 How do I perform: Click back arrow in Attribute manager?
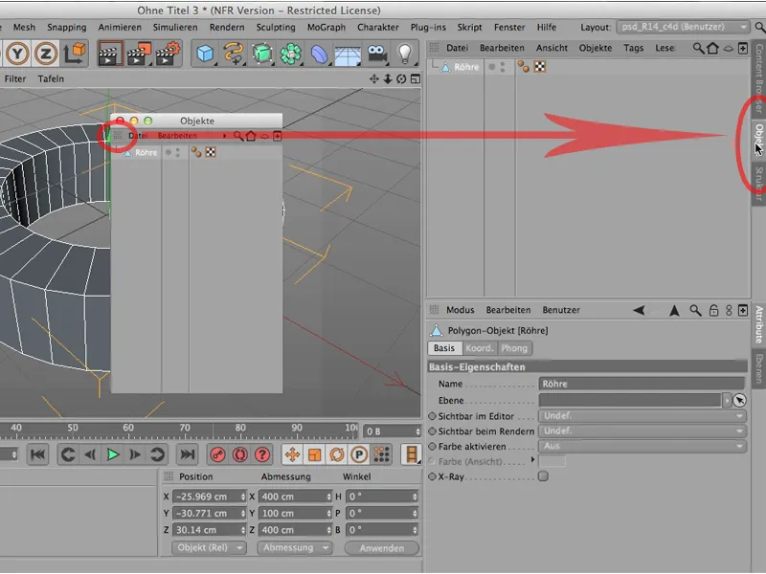[x=639, y=310]
